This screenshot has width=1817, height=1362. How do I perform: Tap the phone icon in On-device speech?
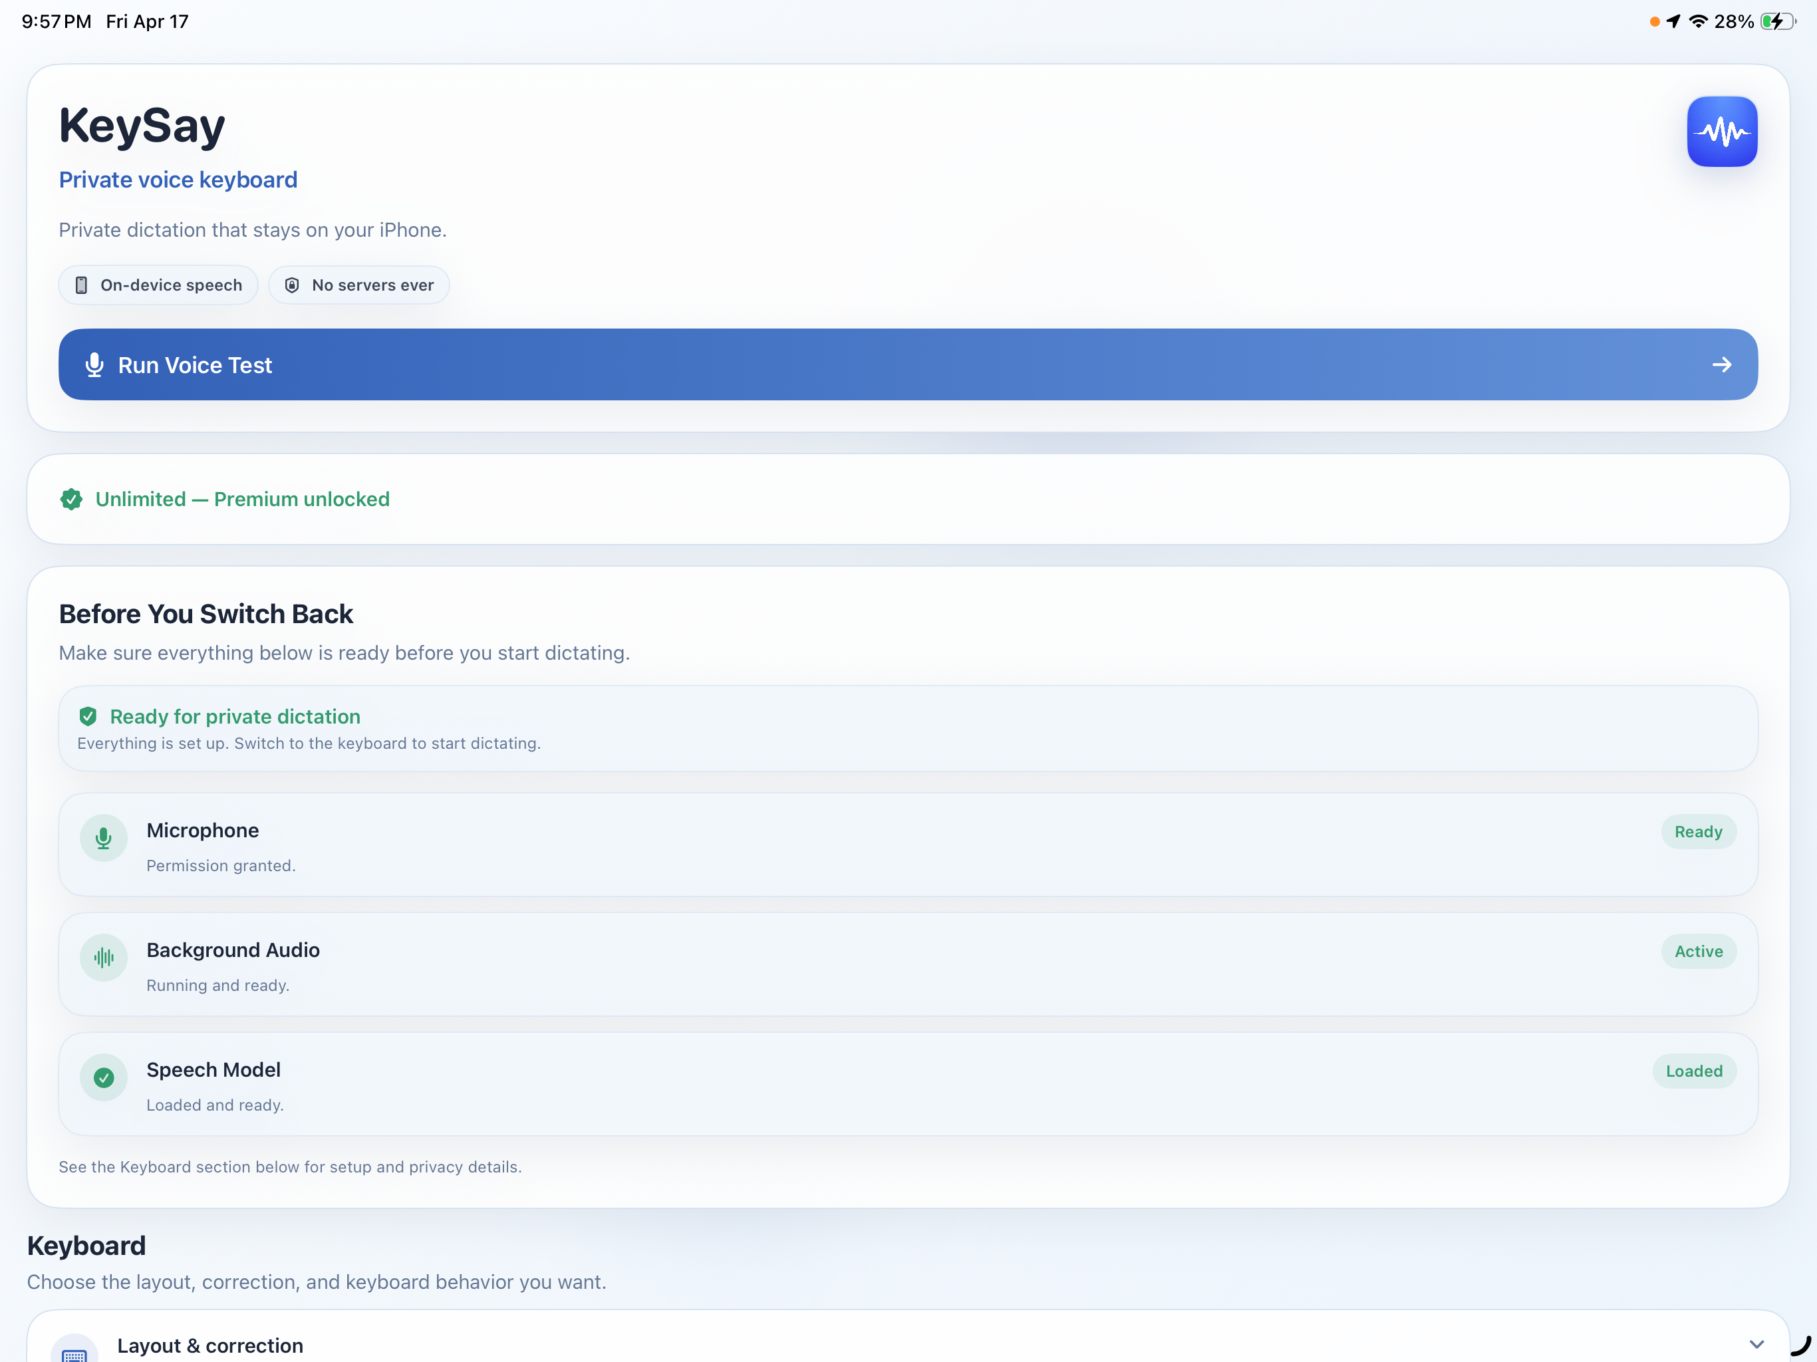click(81, 285)
